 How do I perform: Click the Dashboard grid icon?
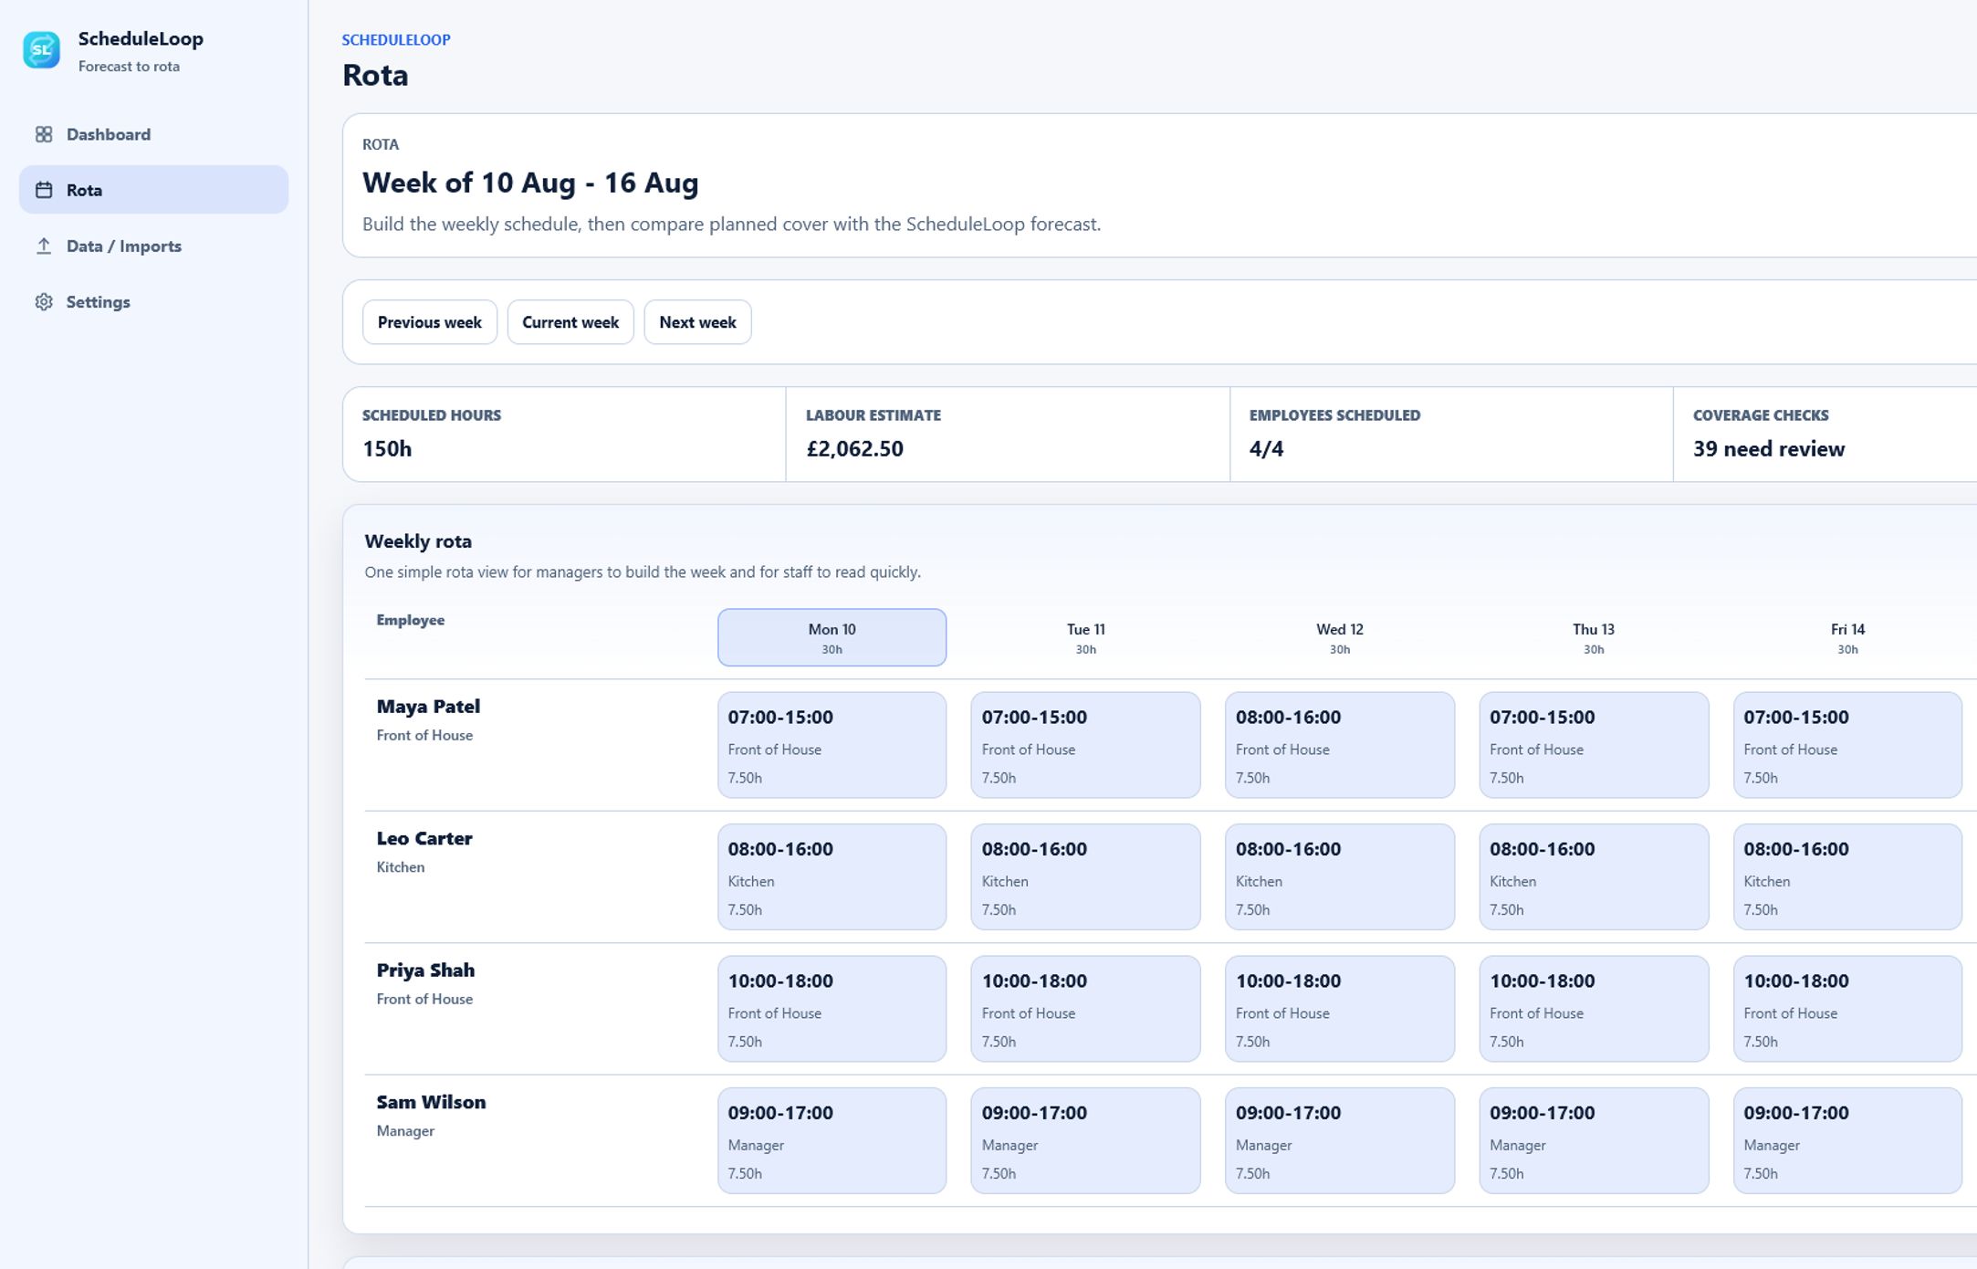coord(44,134)
